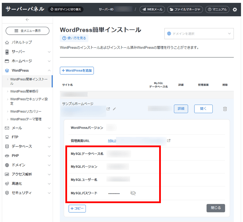
Task: Delete site with the trash icon
Action: point(225,109)
